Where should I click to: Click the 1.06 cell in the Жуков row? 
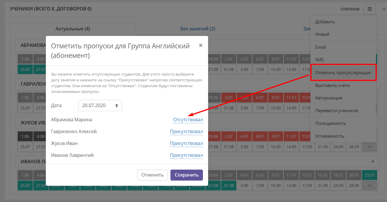(x=25, y=136)
